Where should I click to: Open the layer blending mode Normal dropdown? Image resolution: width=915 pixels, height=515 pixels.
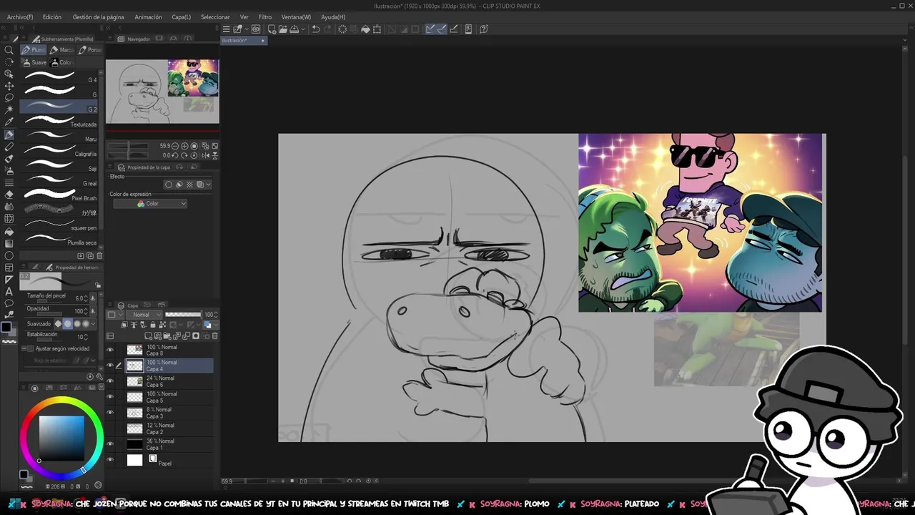(144, 315)
